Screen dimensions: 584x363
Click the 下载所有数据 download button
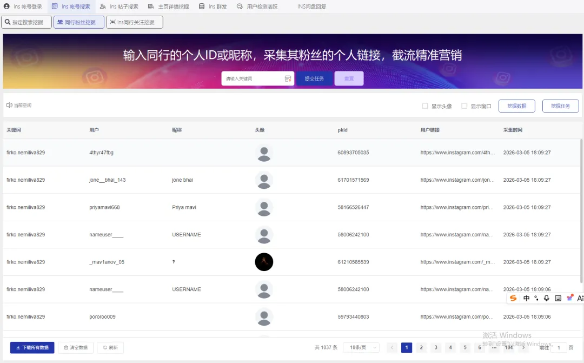click(x=32, y=347)
